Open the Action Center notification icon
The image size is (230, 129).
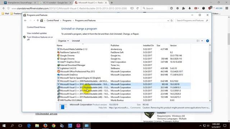coord(225,126)
